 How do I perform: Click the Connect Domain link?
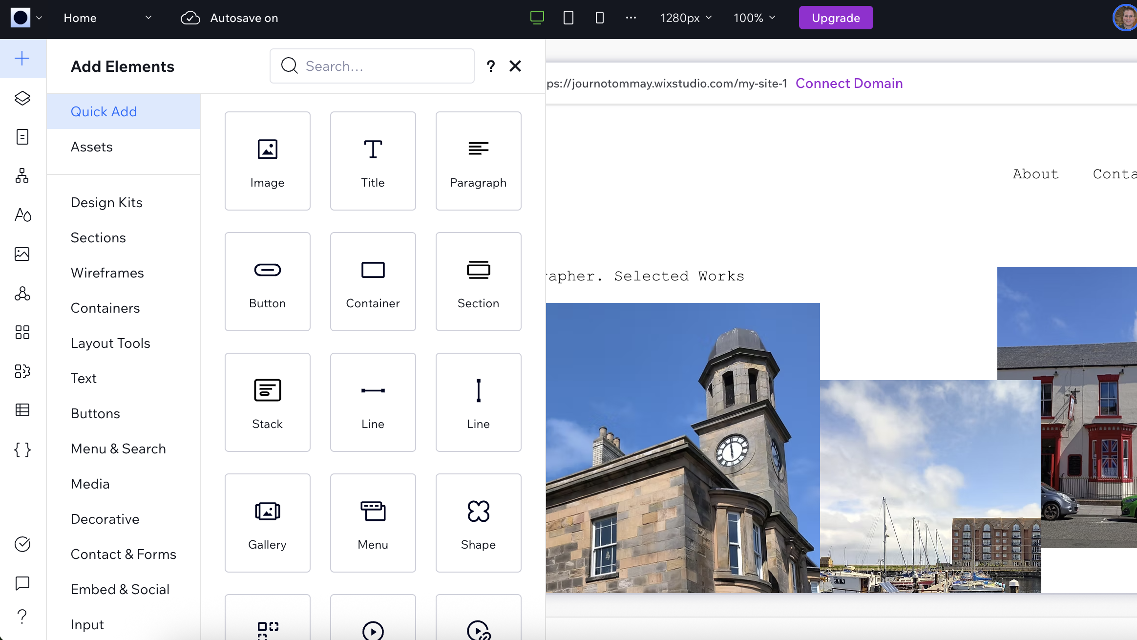pyautogui.click(x=849, y=83)
